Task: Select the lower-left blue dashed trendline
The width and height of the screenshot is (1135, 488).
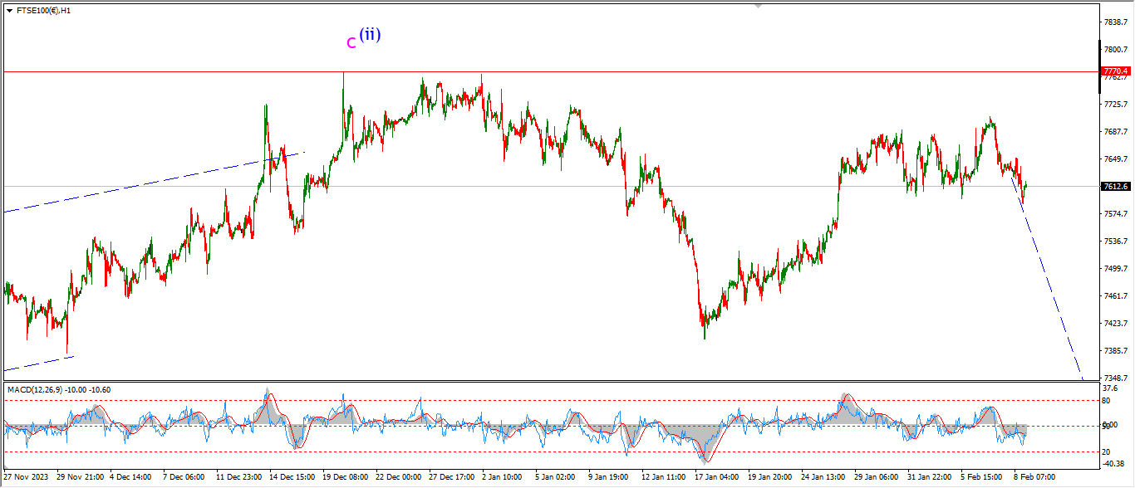Action: coord(37,364)
